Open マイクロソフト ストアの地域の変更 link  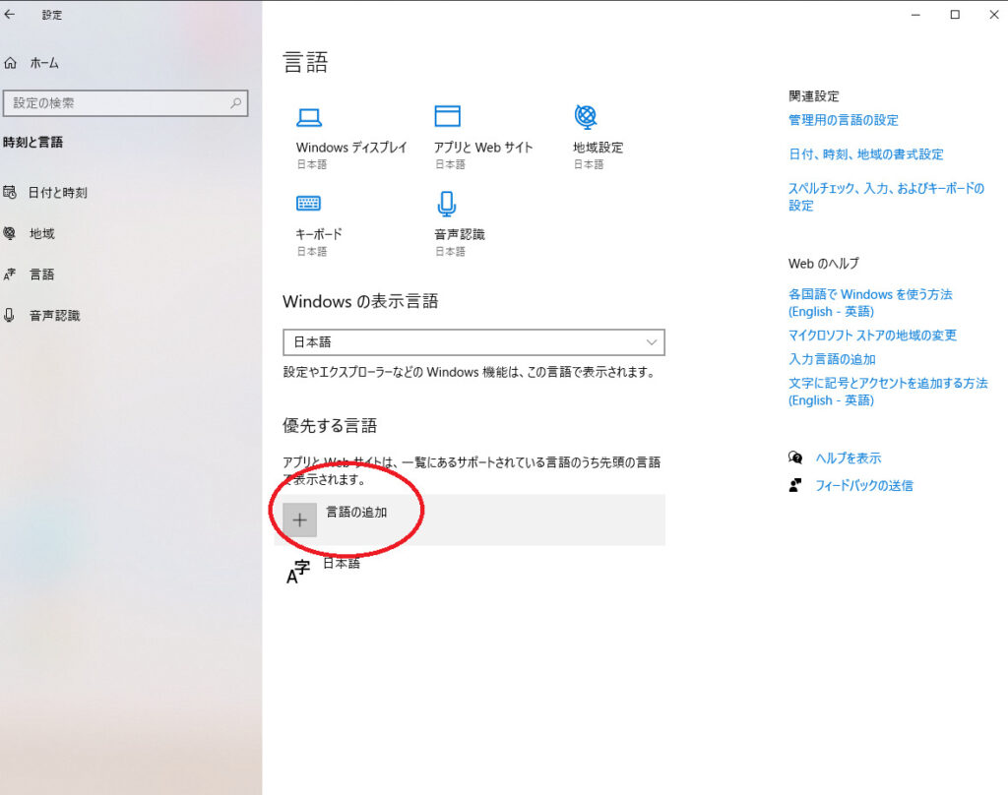(x=872, y=336)
